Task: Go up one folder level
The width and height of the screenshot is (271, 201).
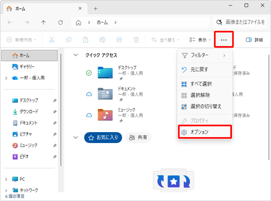Action: click(x=43, y=23)
